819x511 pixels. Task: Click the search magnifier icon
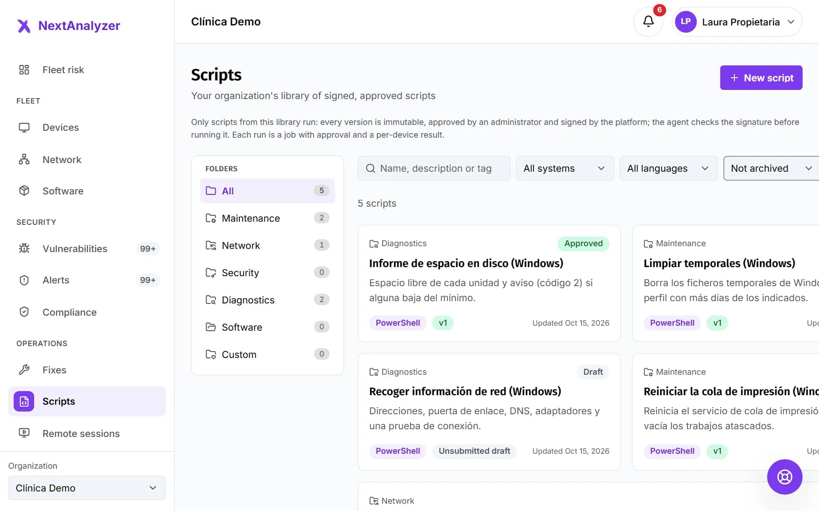pyautogui.click(x=371, y=169)
